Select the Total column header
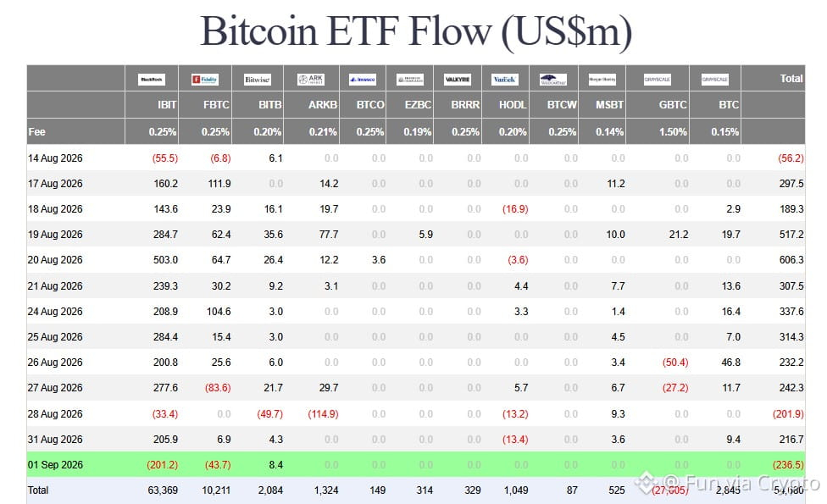 791,79
